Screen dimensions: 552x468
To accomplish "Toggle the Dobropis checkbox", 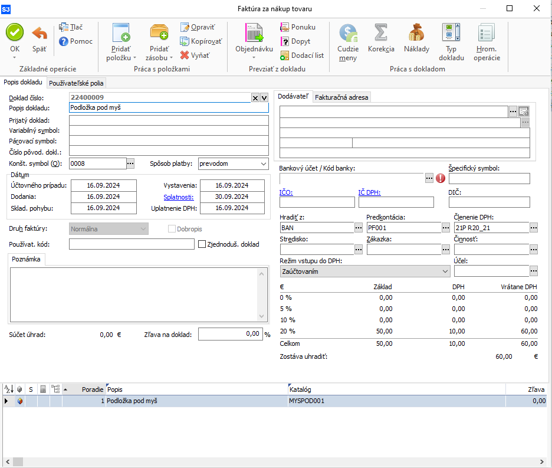I will 172,228.
